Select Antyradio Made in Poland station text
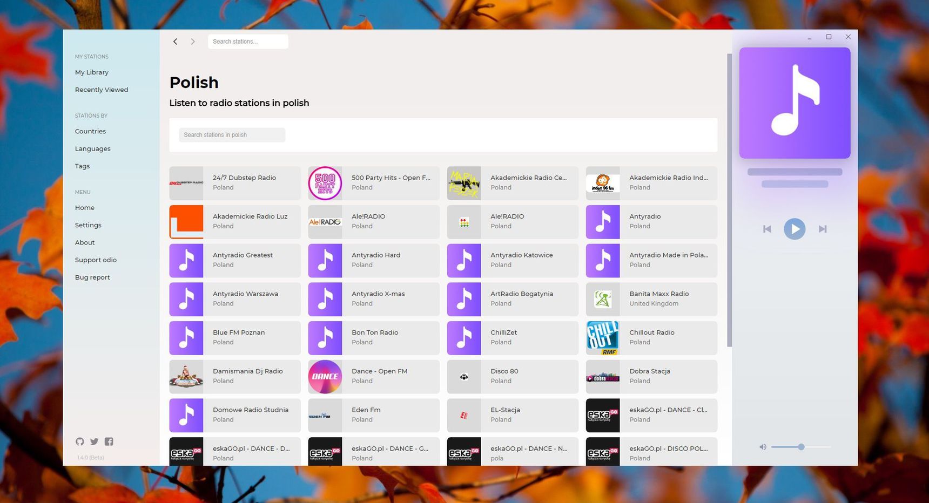929x503 pixels. [669, 255]
